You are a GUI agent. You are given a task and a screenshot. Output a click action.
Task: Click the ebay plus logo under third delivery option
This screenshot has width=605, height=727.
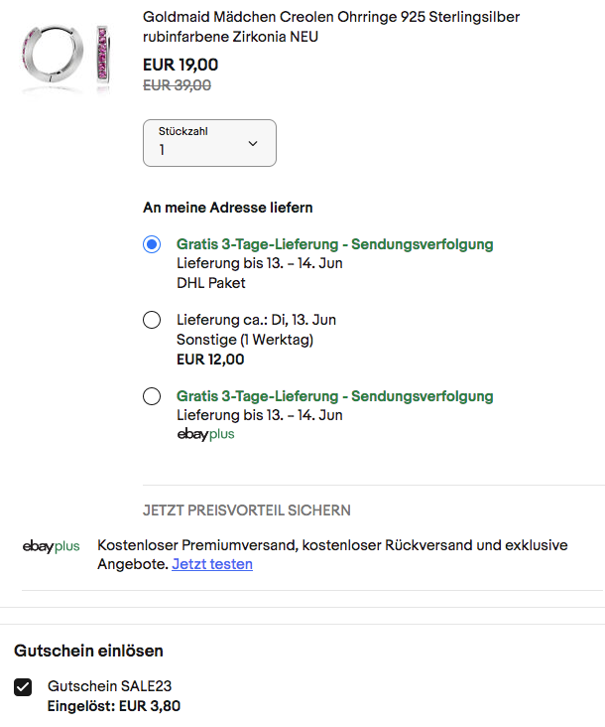(205, 434)
